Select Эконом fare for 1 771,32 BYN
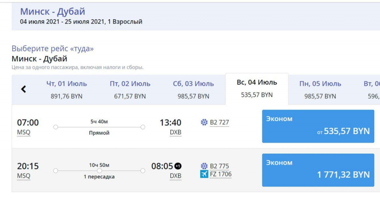This screenshot has height=198, width=380. (318, 170)
